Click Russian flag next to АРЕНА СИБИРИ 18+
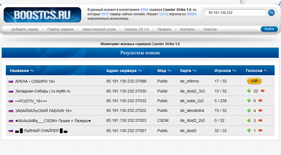 [11, 81]
